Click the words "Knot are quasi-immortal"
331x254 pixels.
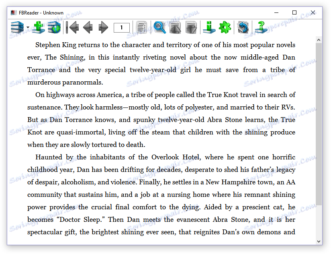click(67, 132)
